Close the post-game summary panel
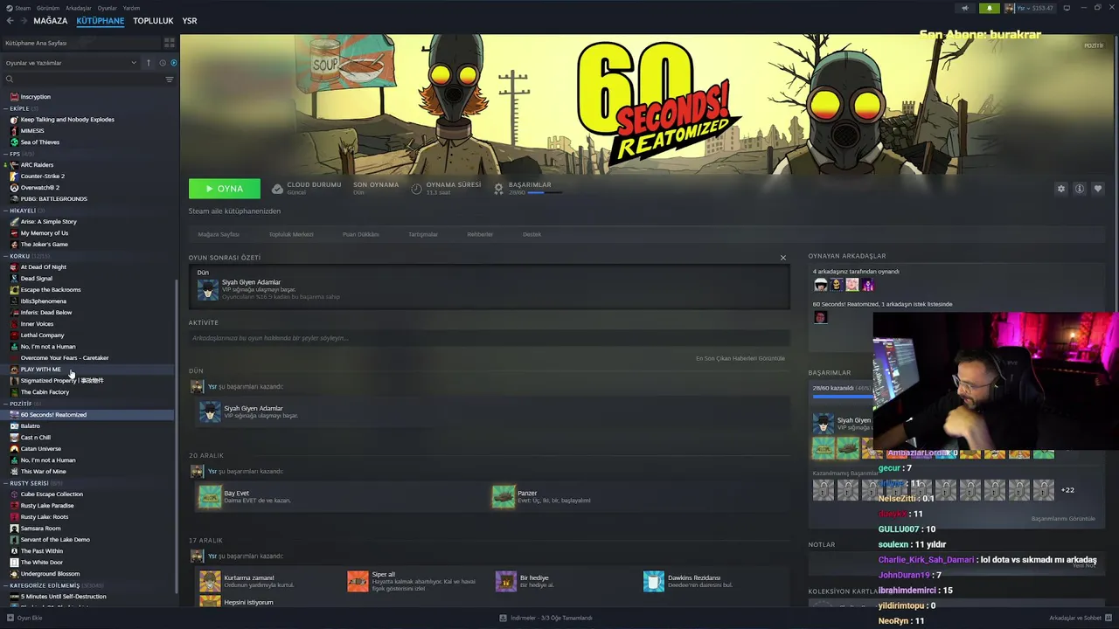 click(783, 258)
